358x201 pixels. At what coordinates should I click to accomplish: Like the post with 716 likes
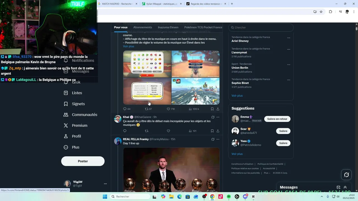[x=168, y=109]
